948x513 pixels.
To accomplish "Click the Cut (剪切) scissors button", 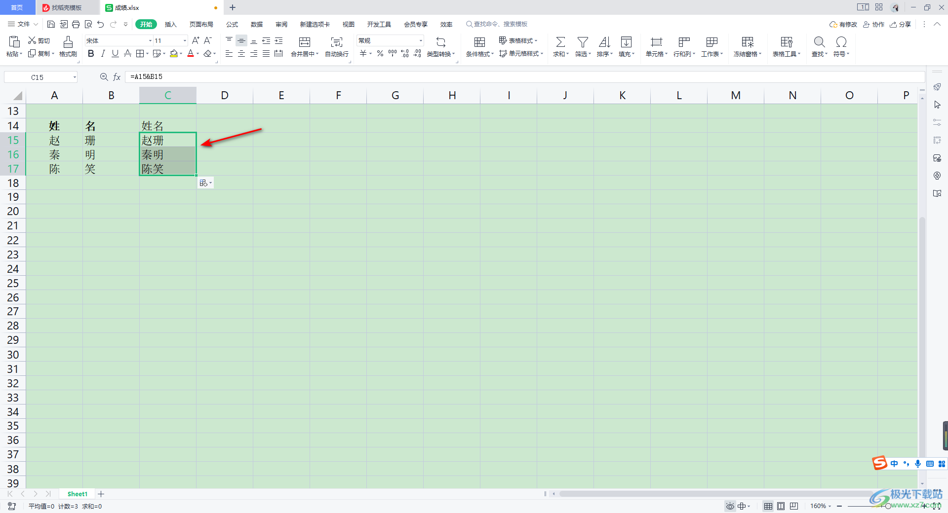I will point(39,40).
